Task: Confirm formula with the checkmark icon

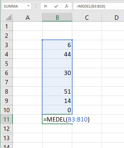Action: 56,6
